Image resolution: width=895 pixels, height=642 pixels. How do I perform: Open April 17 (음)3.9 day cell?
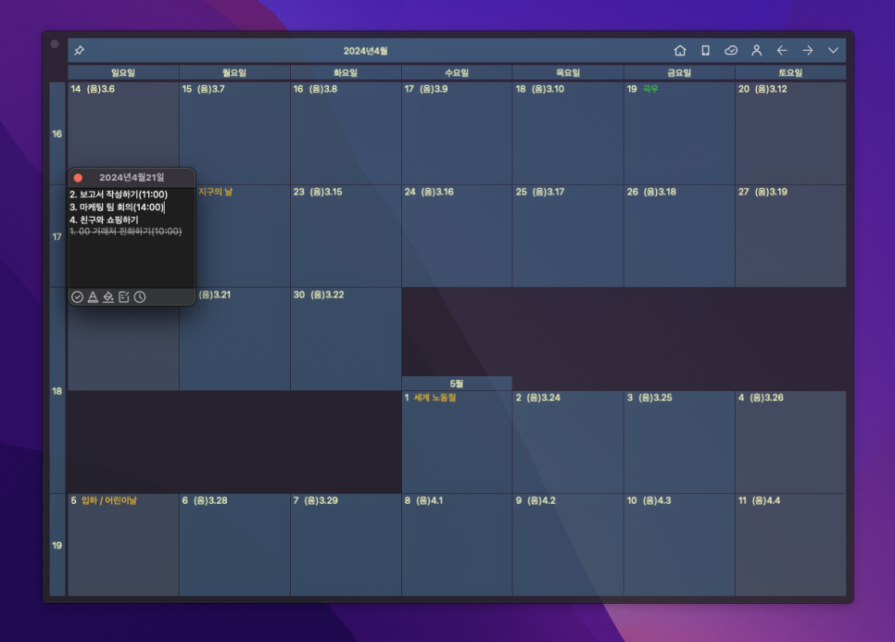tap(457, 133)
